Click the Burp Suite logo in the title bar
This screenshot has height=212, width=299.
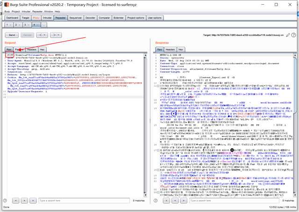pyautogui.click(x=7, y=5)
